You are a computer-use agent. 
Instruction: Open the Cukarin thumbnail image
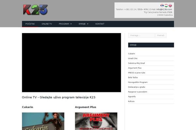(x=43, y=121)
